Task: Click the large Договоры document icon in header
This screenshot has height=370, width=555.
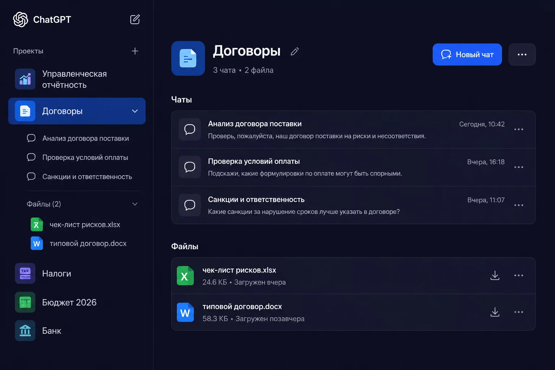Action: coord(188,58)
